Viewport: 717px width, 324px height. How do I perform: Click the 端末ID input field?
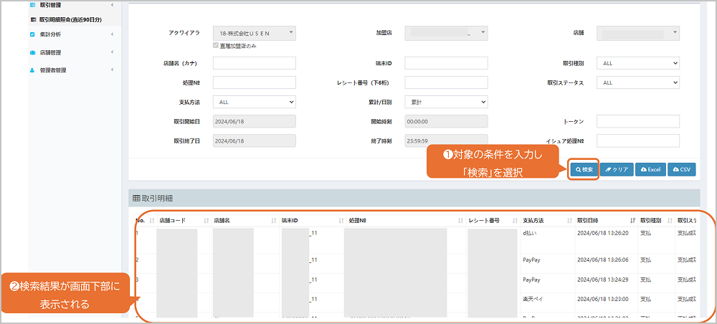point(446,63)
